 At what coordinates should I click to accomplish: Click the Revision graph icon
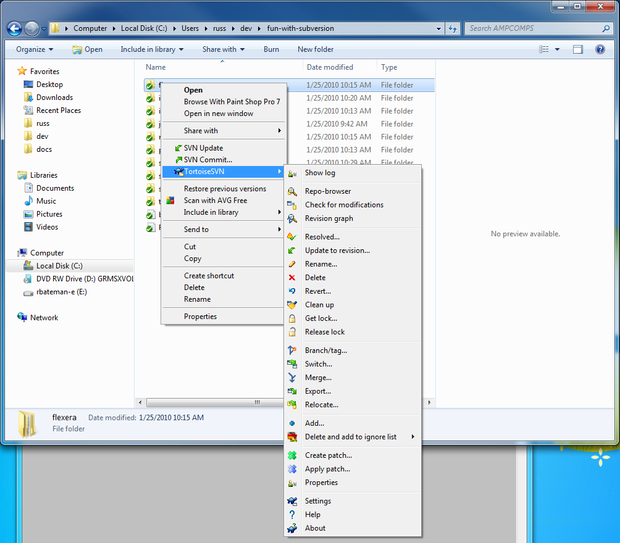[292, 219]
